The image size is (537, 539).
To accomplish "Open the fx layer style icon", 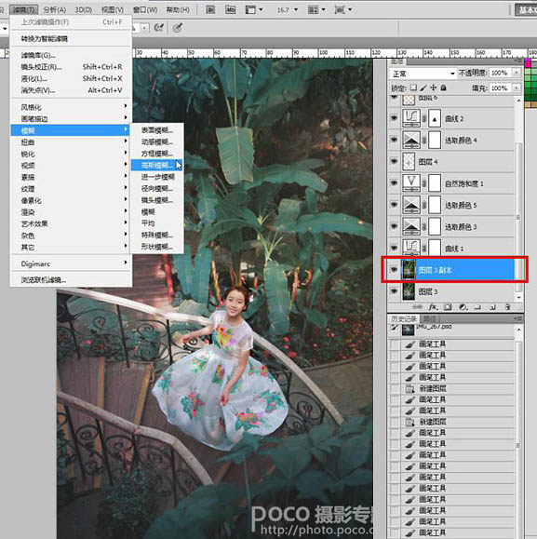I will tap(433, 307).
